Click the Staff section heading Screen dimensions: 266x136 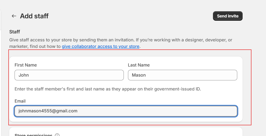(x=15, y=32)
